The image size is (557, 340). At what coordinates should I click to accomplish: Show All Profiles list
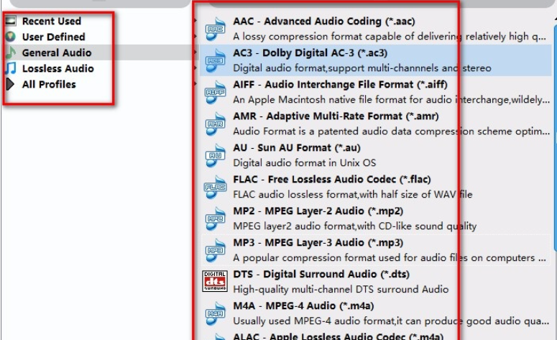[x=49, y=84]
